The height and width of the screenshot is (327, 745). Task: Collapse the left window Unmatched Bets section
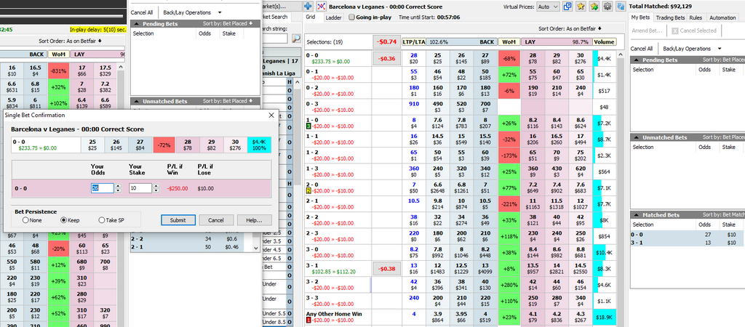(x=135, y=101)
